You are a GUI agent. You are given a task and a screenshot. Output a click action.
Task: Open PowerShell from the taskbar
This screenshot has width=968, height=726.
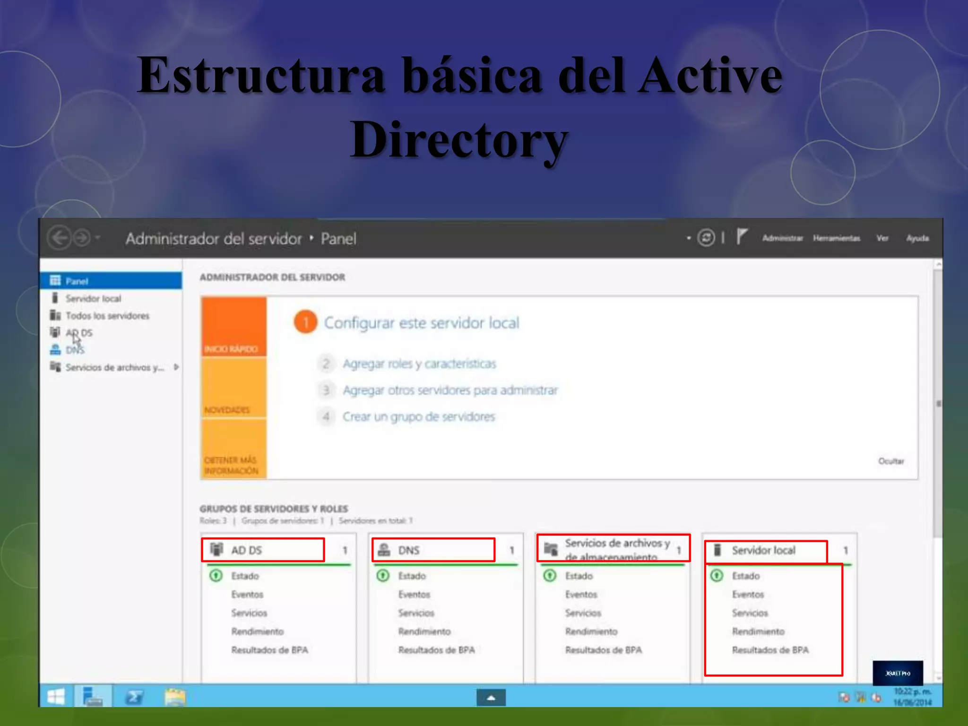click(x=134, y=696)
